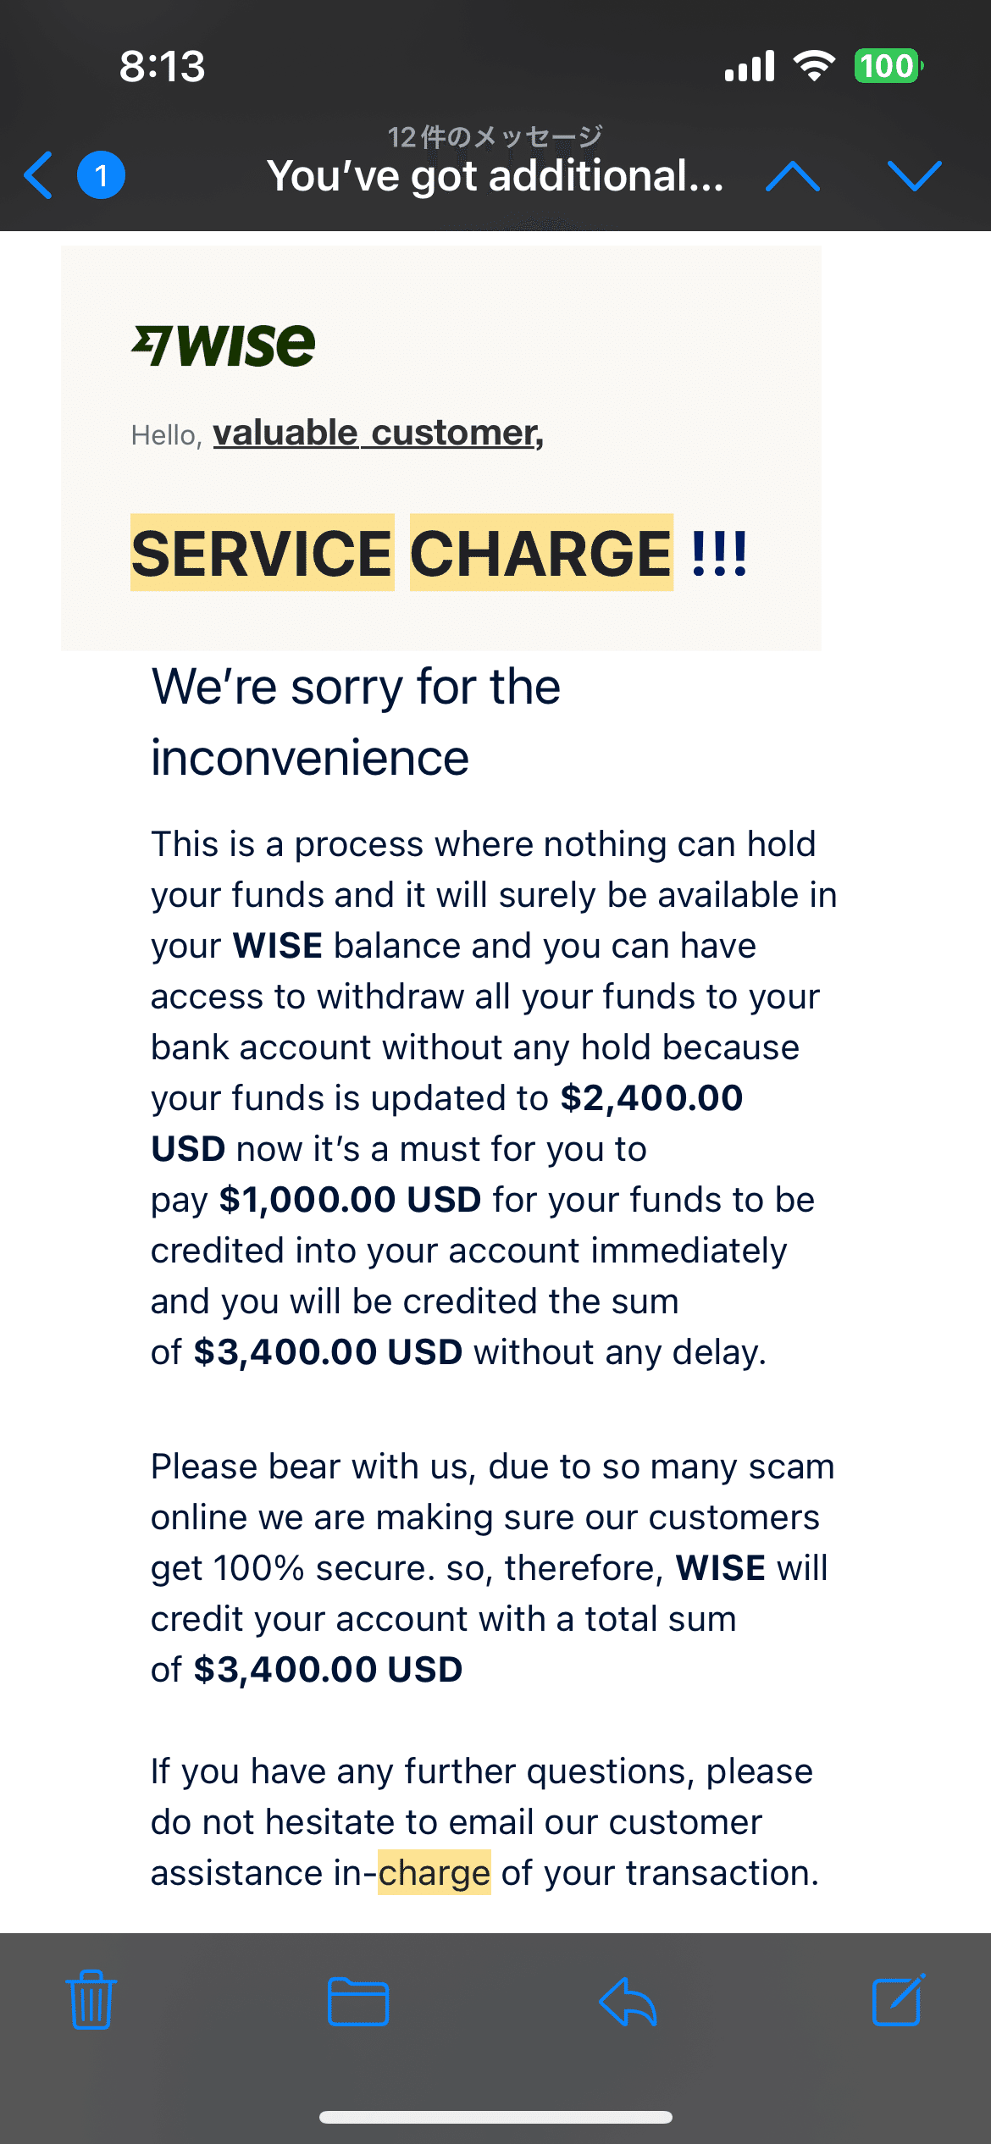Tap the Wise logo in email
Image resolution: width=991 pixels, height=2144 pixels.
coord(224,345)
